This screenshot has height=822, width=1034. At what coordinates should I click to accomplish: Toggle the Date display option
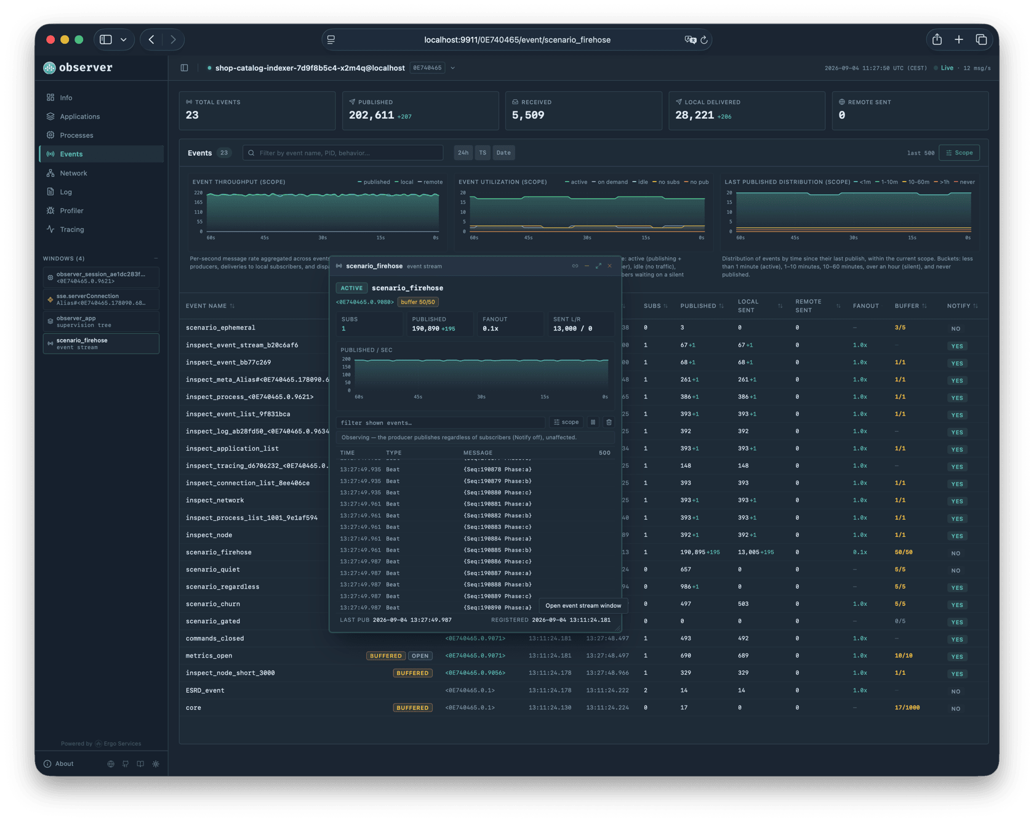click(503, 153)
